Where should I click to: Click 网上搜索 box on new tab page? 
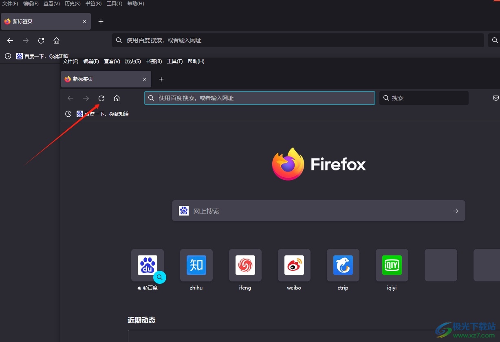pyautogui.click(x=318, y=211)
